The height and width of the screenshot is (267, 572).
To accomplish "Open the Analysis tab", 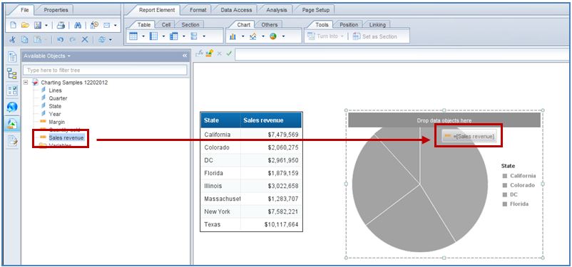I will [277, 10].
